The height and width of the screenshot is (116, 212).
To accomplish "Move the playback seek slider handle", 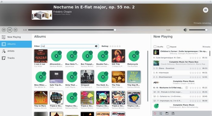I will point(115,30).
